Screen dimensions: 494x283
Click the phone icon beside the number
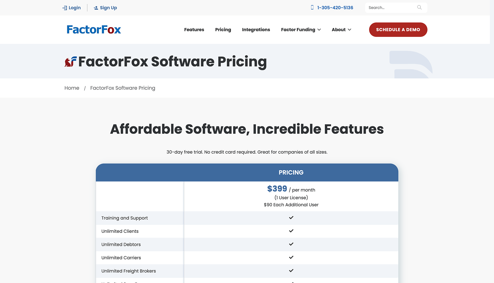tap(312, 8)
